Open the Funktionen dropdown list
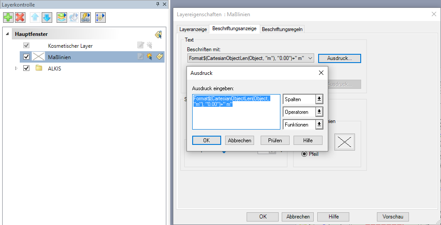 pyautogui.click(x=319, y=125)
